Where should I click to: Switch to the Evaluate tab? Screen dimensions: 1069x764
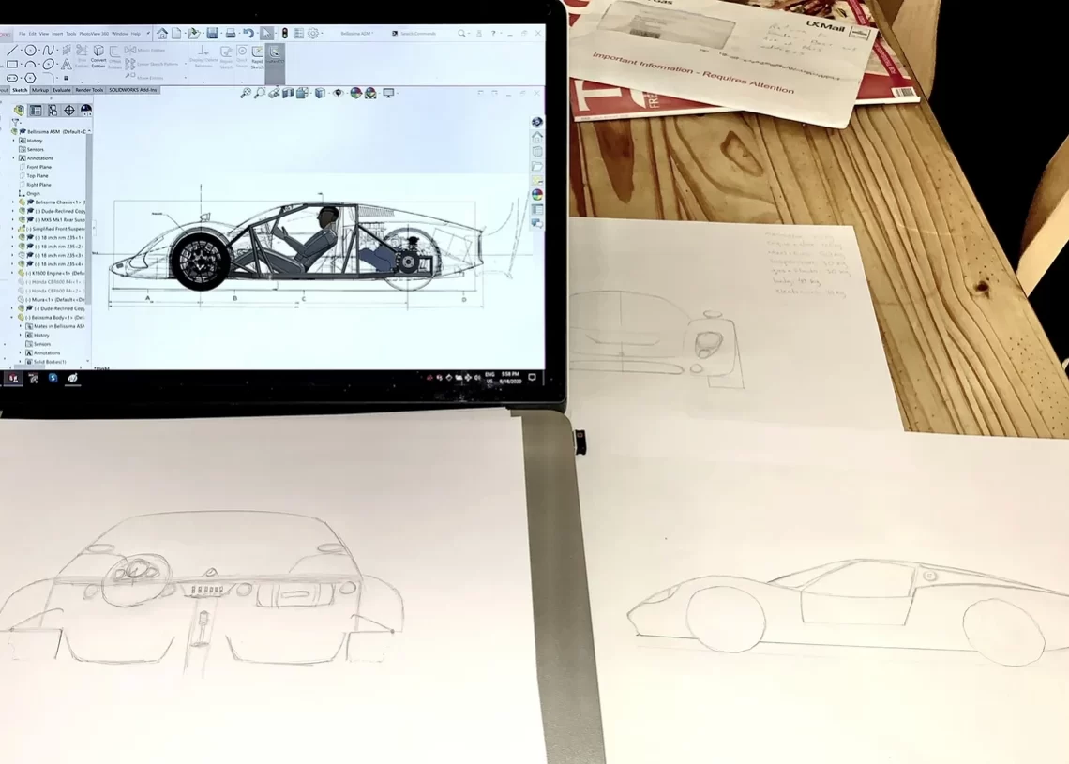tap(62, 90)
